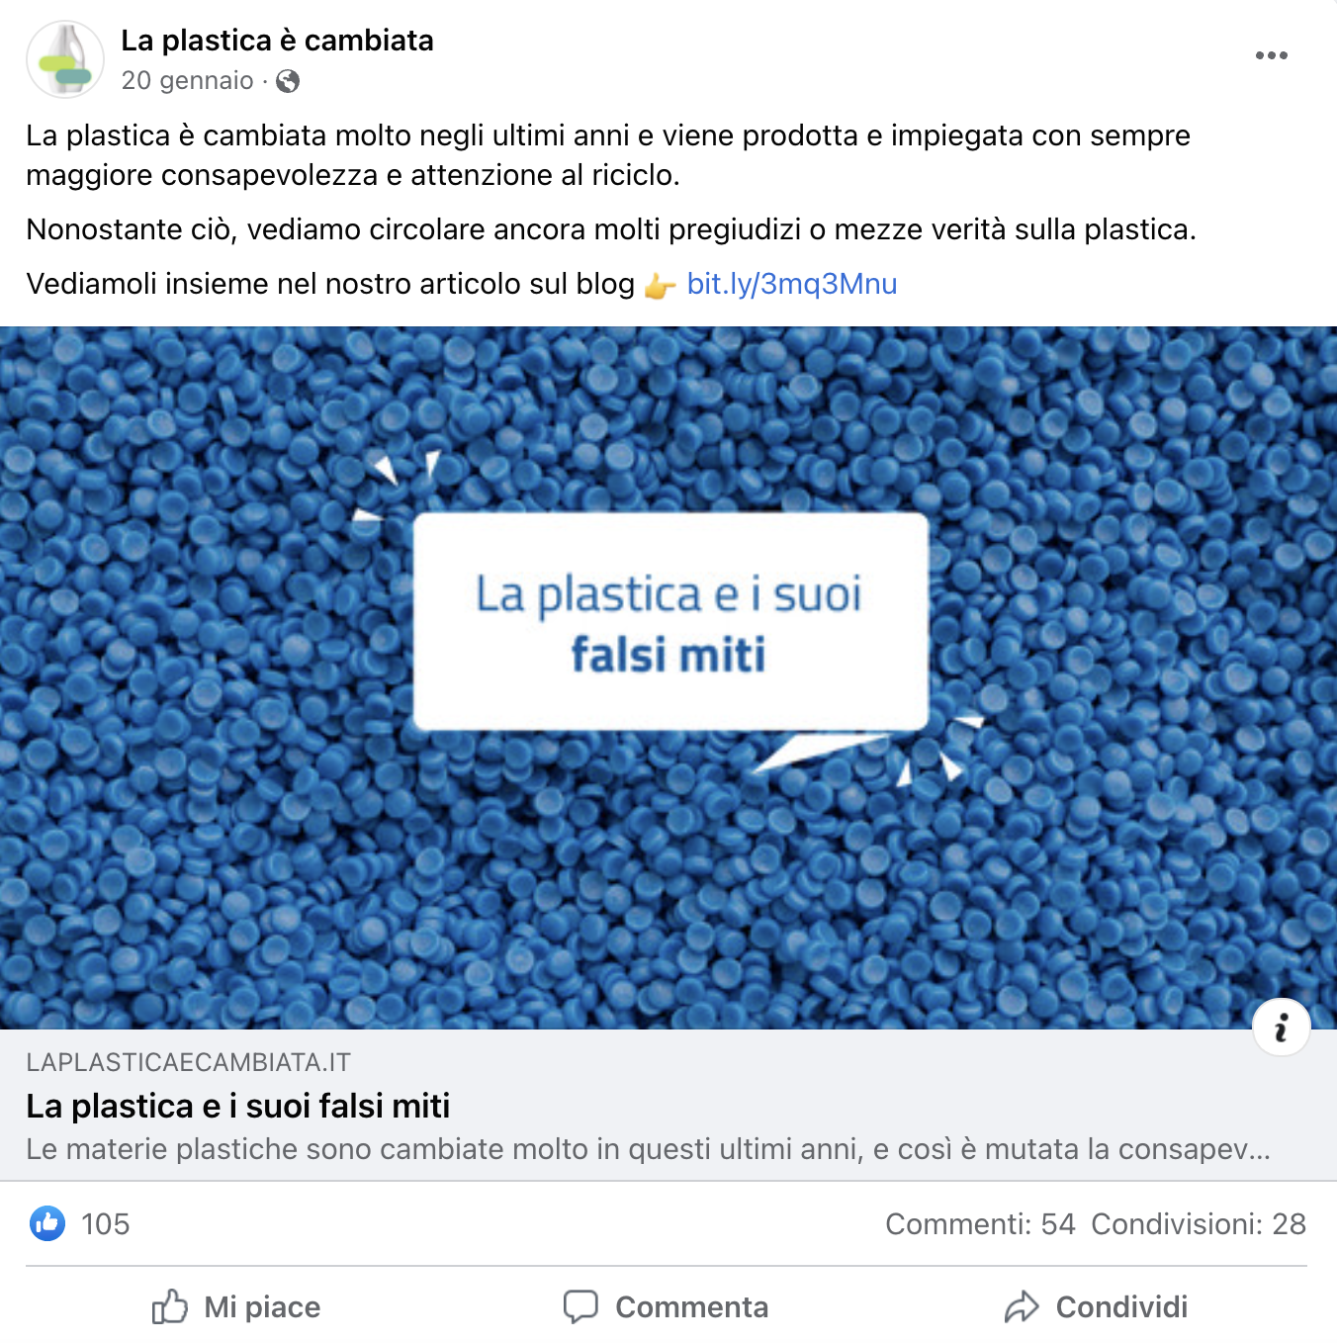Toggle the Mi piace like button

pos(236,1306)
